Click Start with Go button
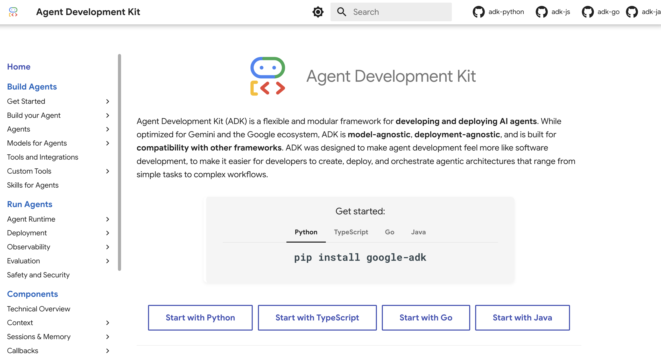Image resolution: width=661 pixels, height=356 pixels. pos(426,318)
